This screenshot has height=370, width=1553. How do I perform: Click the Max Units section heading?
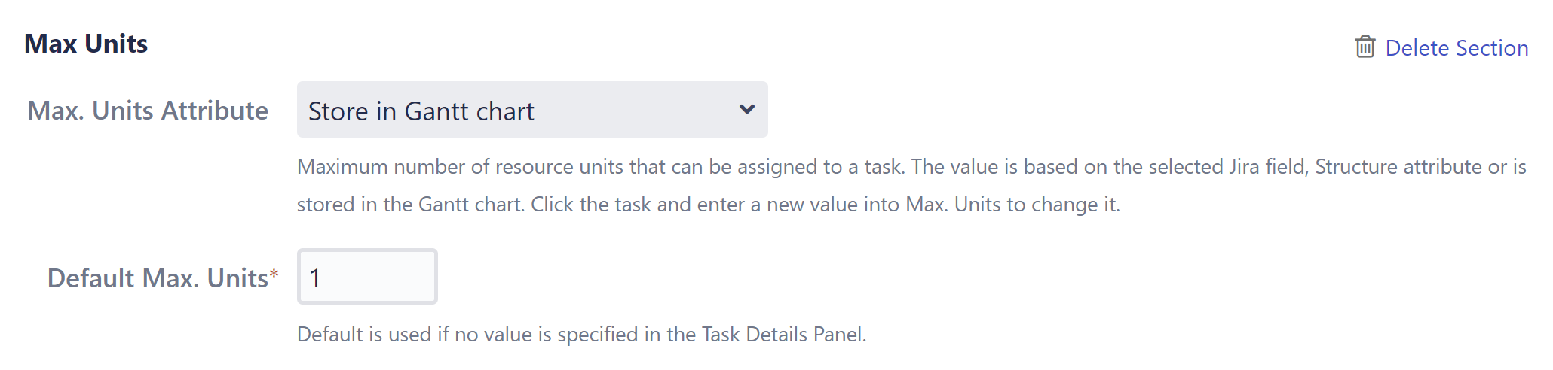(x=86, y=44)
